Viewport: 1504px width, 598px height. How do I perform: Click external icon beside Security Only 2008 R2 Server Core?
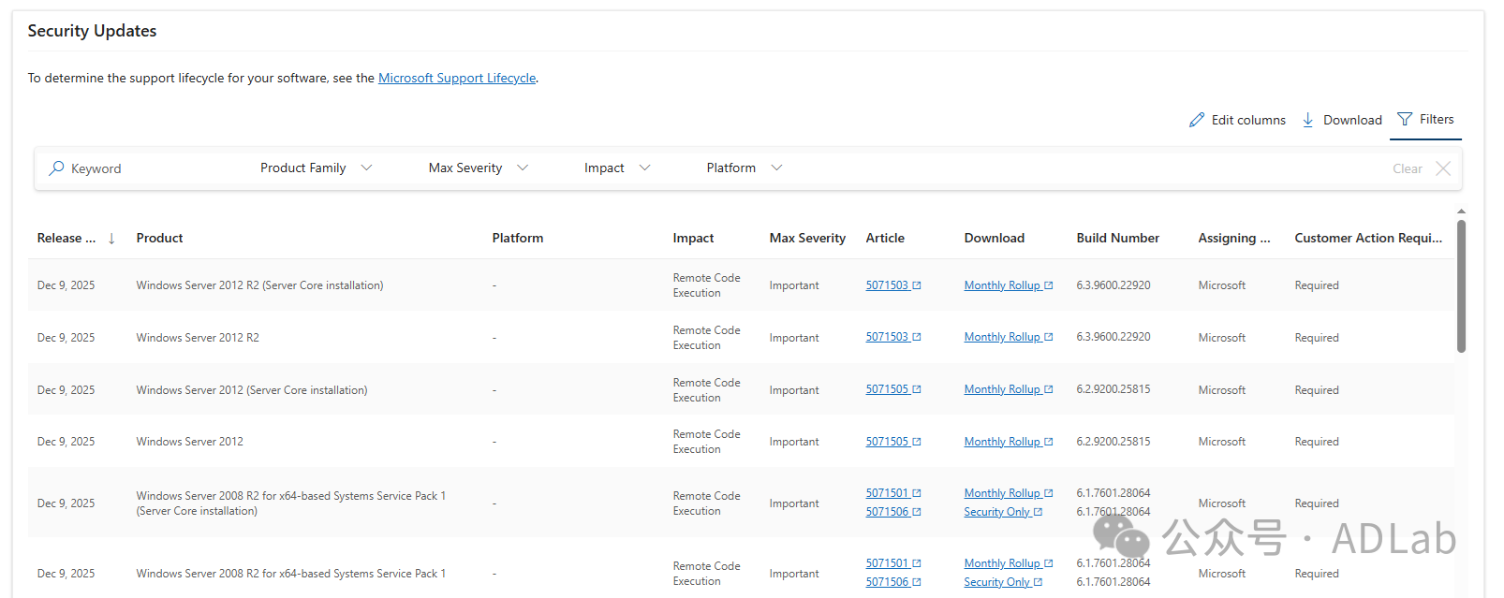pos(1038,512)
